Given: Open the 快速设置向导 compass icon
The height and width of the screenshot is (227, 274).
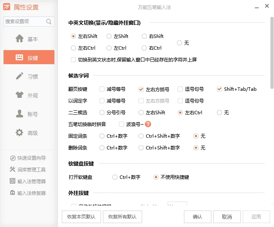Looking at the screenshot, I should point(13,158).
